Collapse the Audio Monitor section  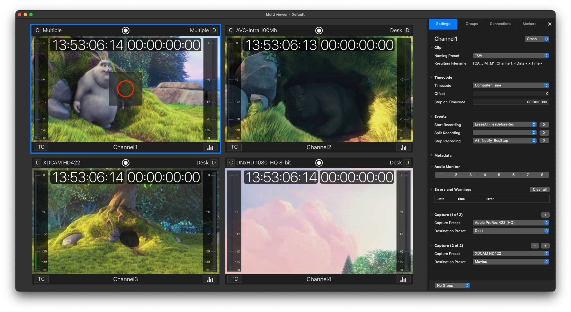432,167
